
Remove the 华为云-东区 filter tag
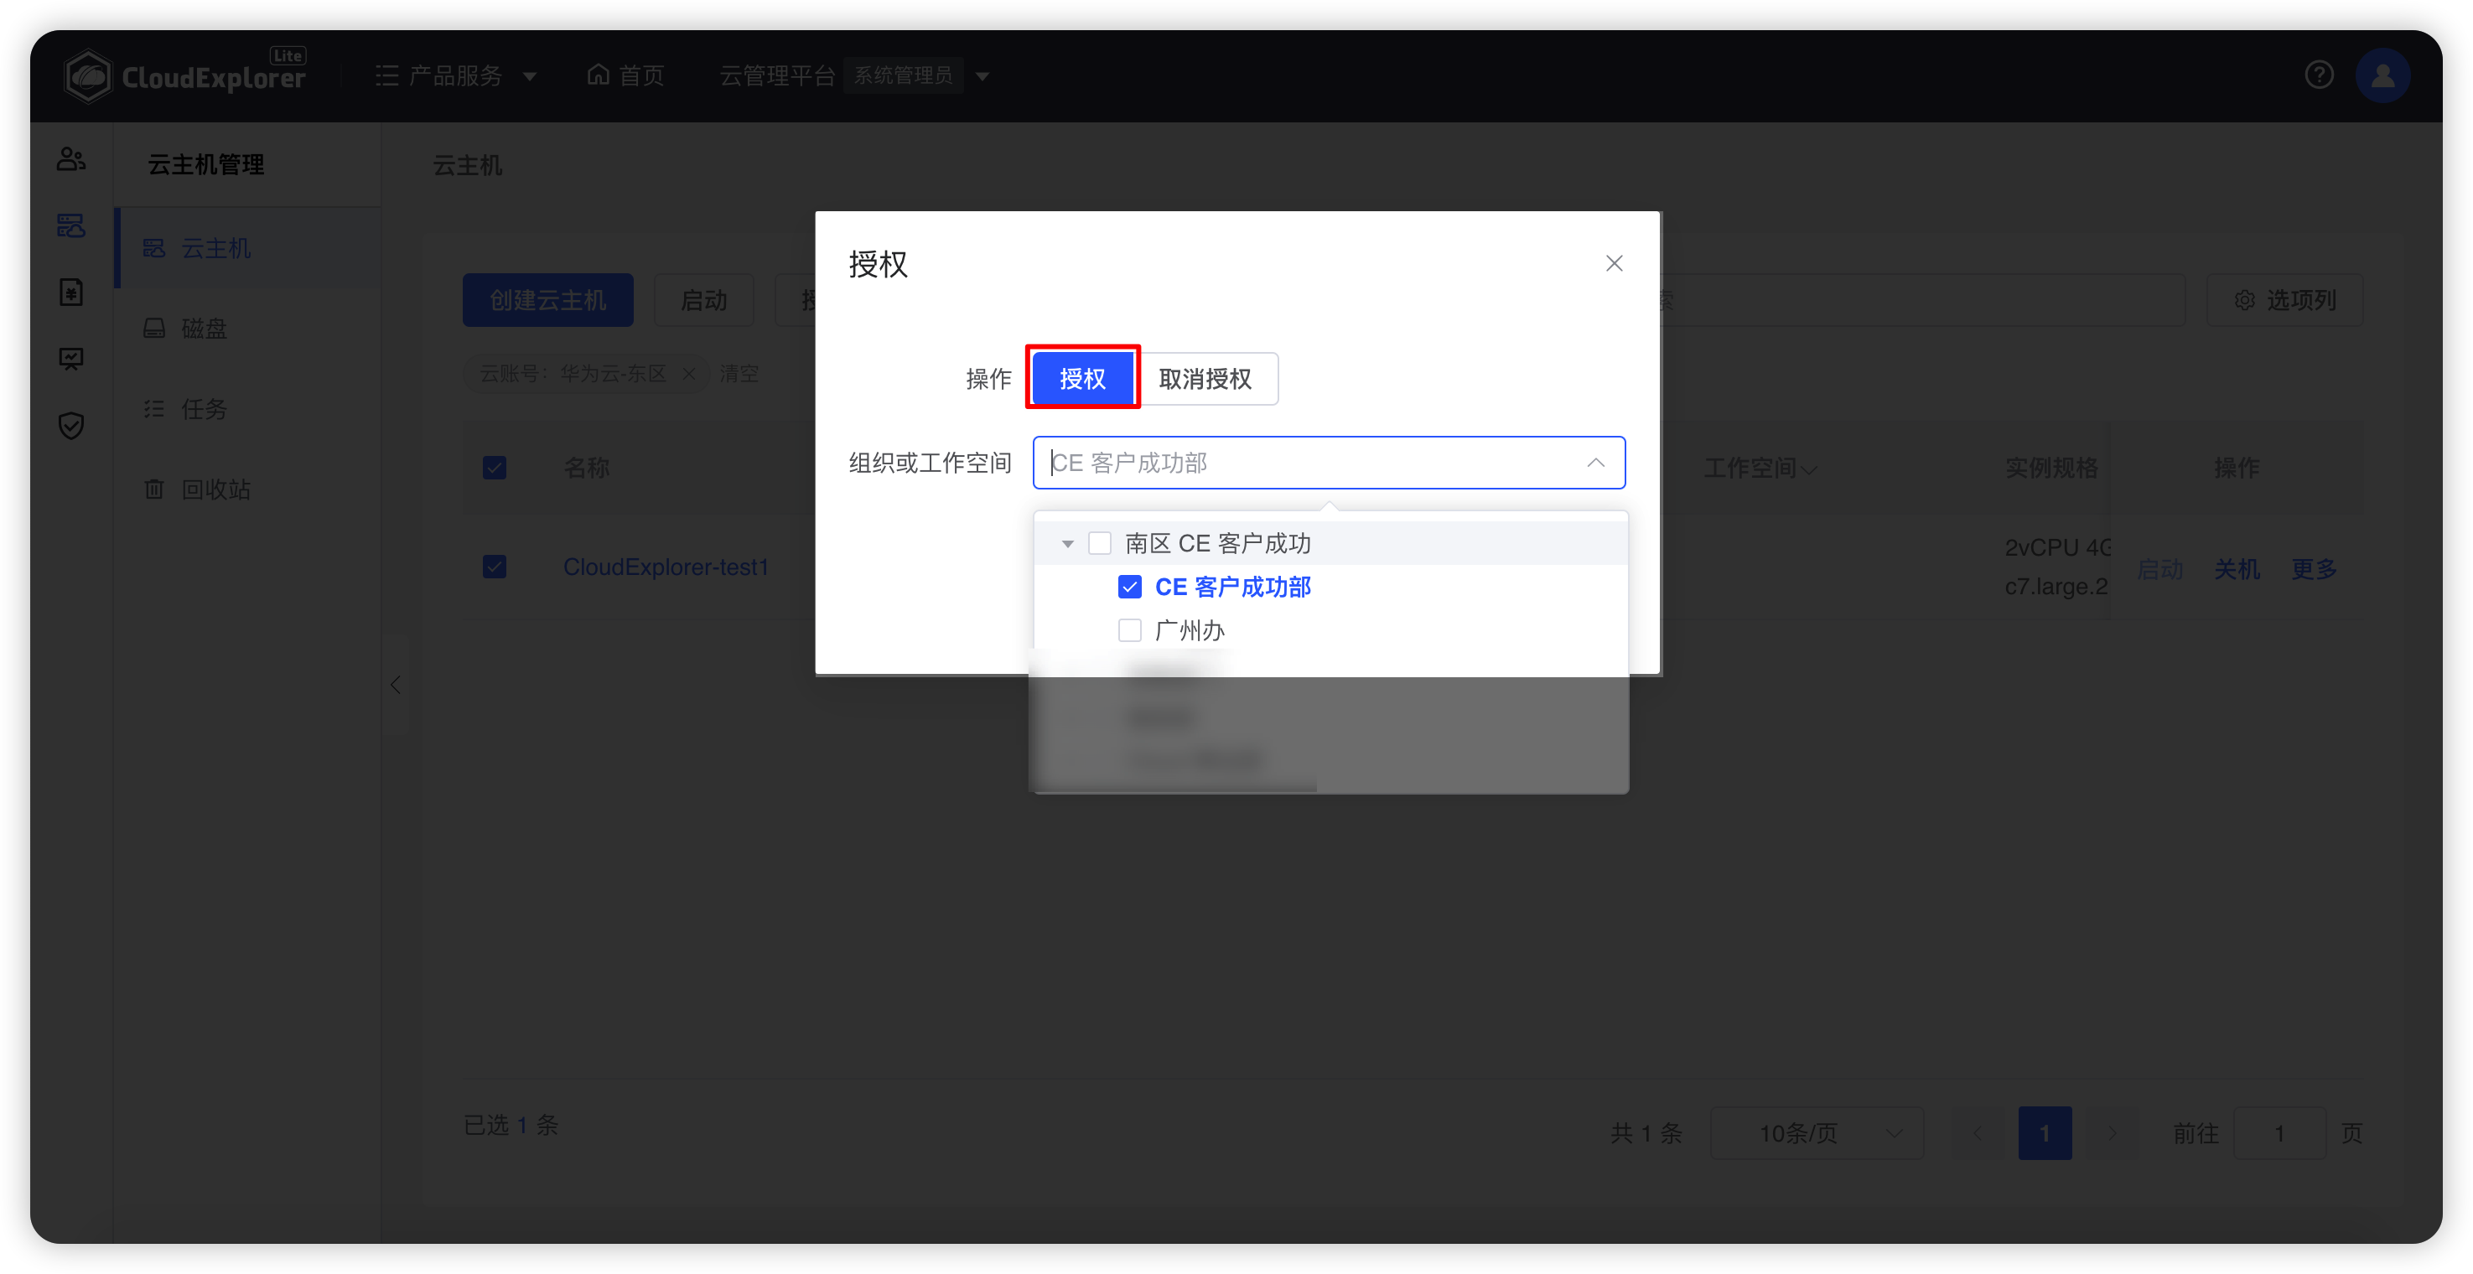(689, 374)
